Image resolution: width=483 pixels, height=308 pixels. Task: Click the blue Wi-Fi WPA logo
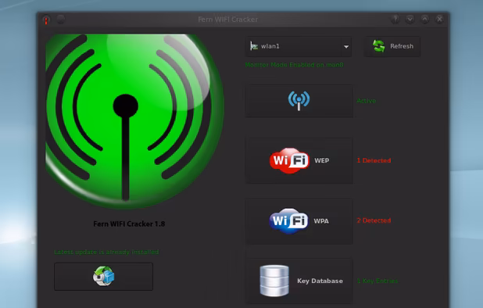tap(288, 220)
